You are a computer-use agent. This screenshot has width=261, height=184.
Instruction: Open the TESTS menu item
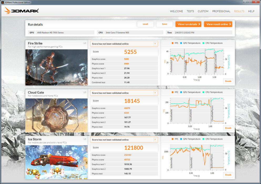pyautogui.click(x=190, y=11)
